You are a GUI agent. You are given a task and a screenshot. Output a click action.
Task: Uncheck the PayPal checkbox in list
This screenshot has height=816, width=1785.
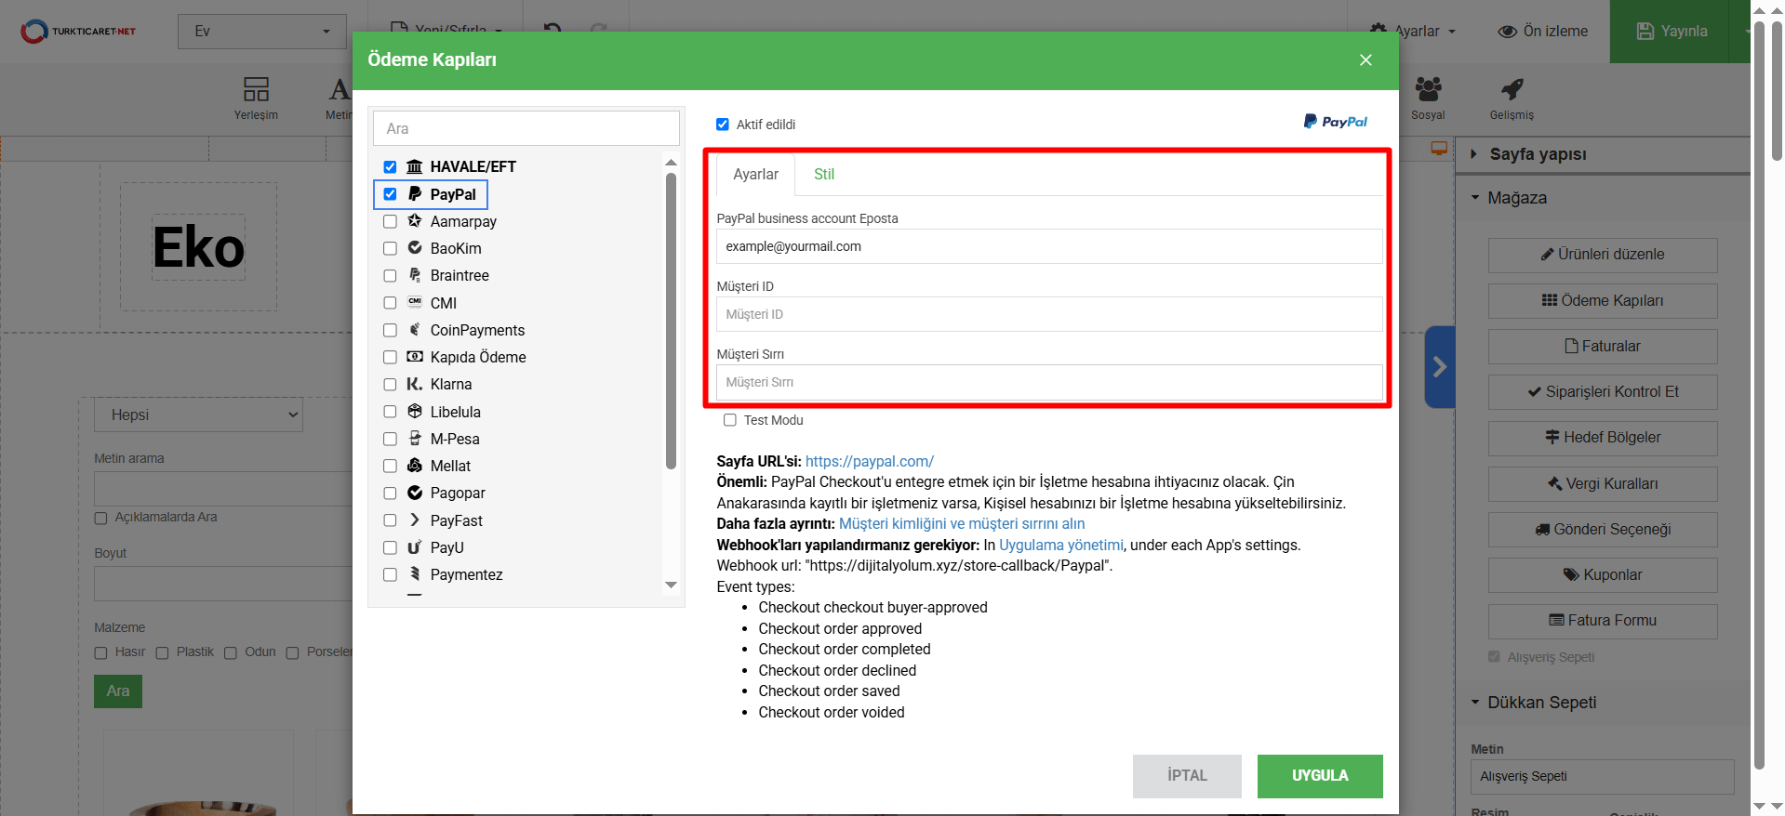390,194
